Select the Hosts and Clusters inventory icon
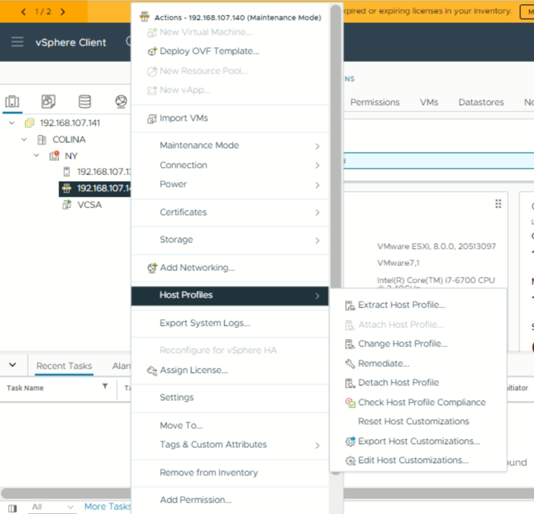Viewport: 534px width, 514px height. coord(12,101)
